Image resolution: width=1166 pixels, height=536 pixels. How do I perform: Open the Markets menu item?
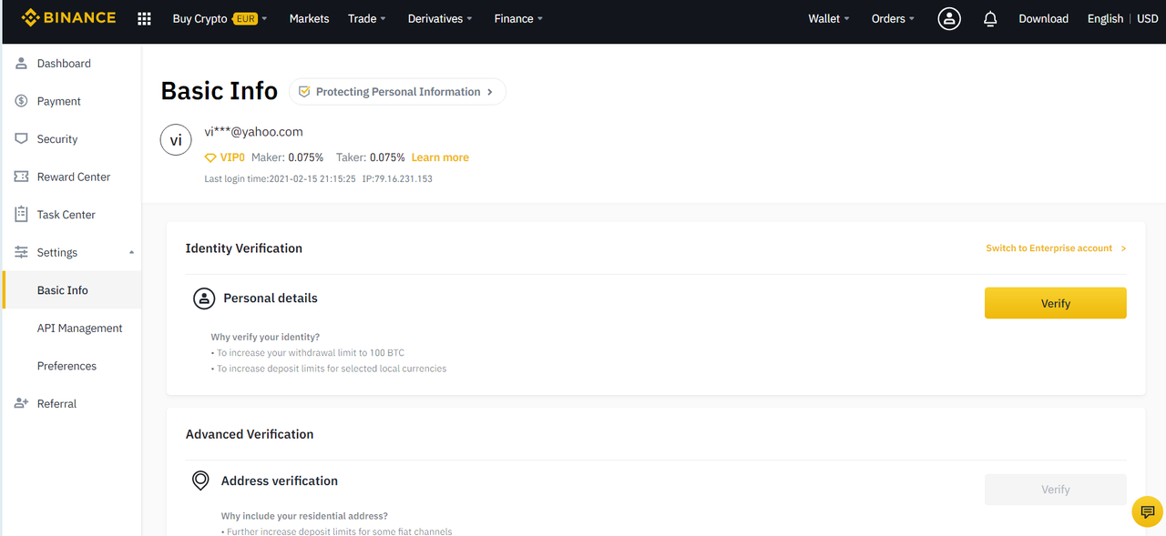point(309,18)
